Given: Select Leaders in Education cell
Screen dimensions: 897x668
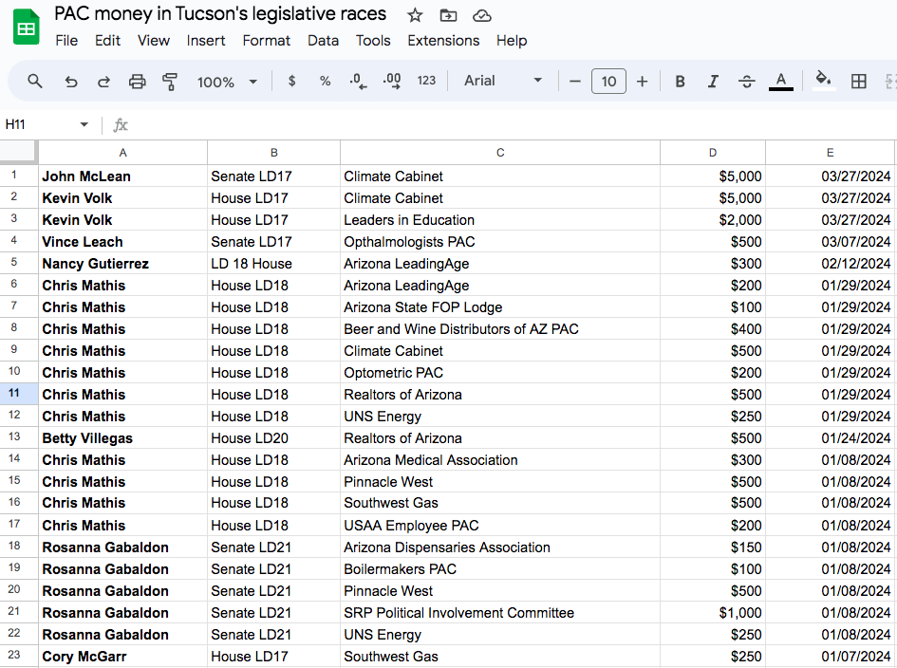Looking at the screenshot, I should 500,220.
